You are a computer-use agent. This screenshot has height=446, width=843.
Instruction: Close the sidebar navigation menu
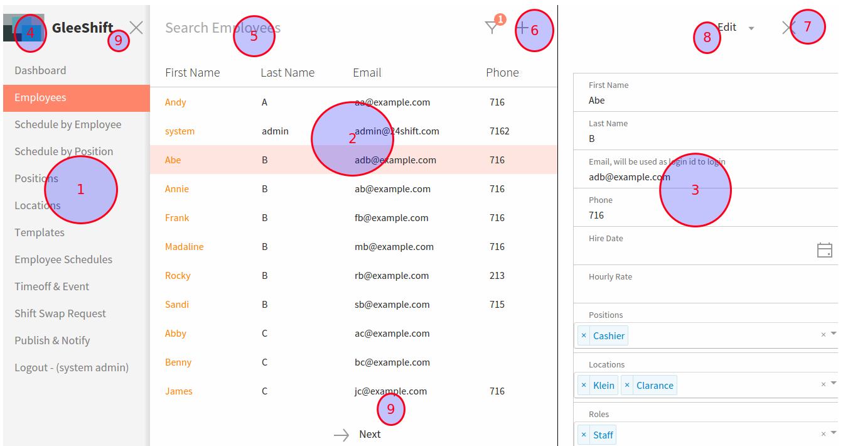(136, 28)
